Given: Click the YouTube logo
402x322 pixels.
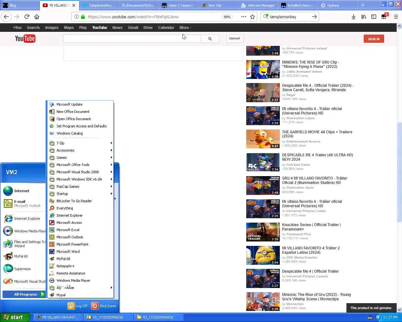Looking at the screenshot, I should click(x=25, y=38).
